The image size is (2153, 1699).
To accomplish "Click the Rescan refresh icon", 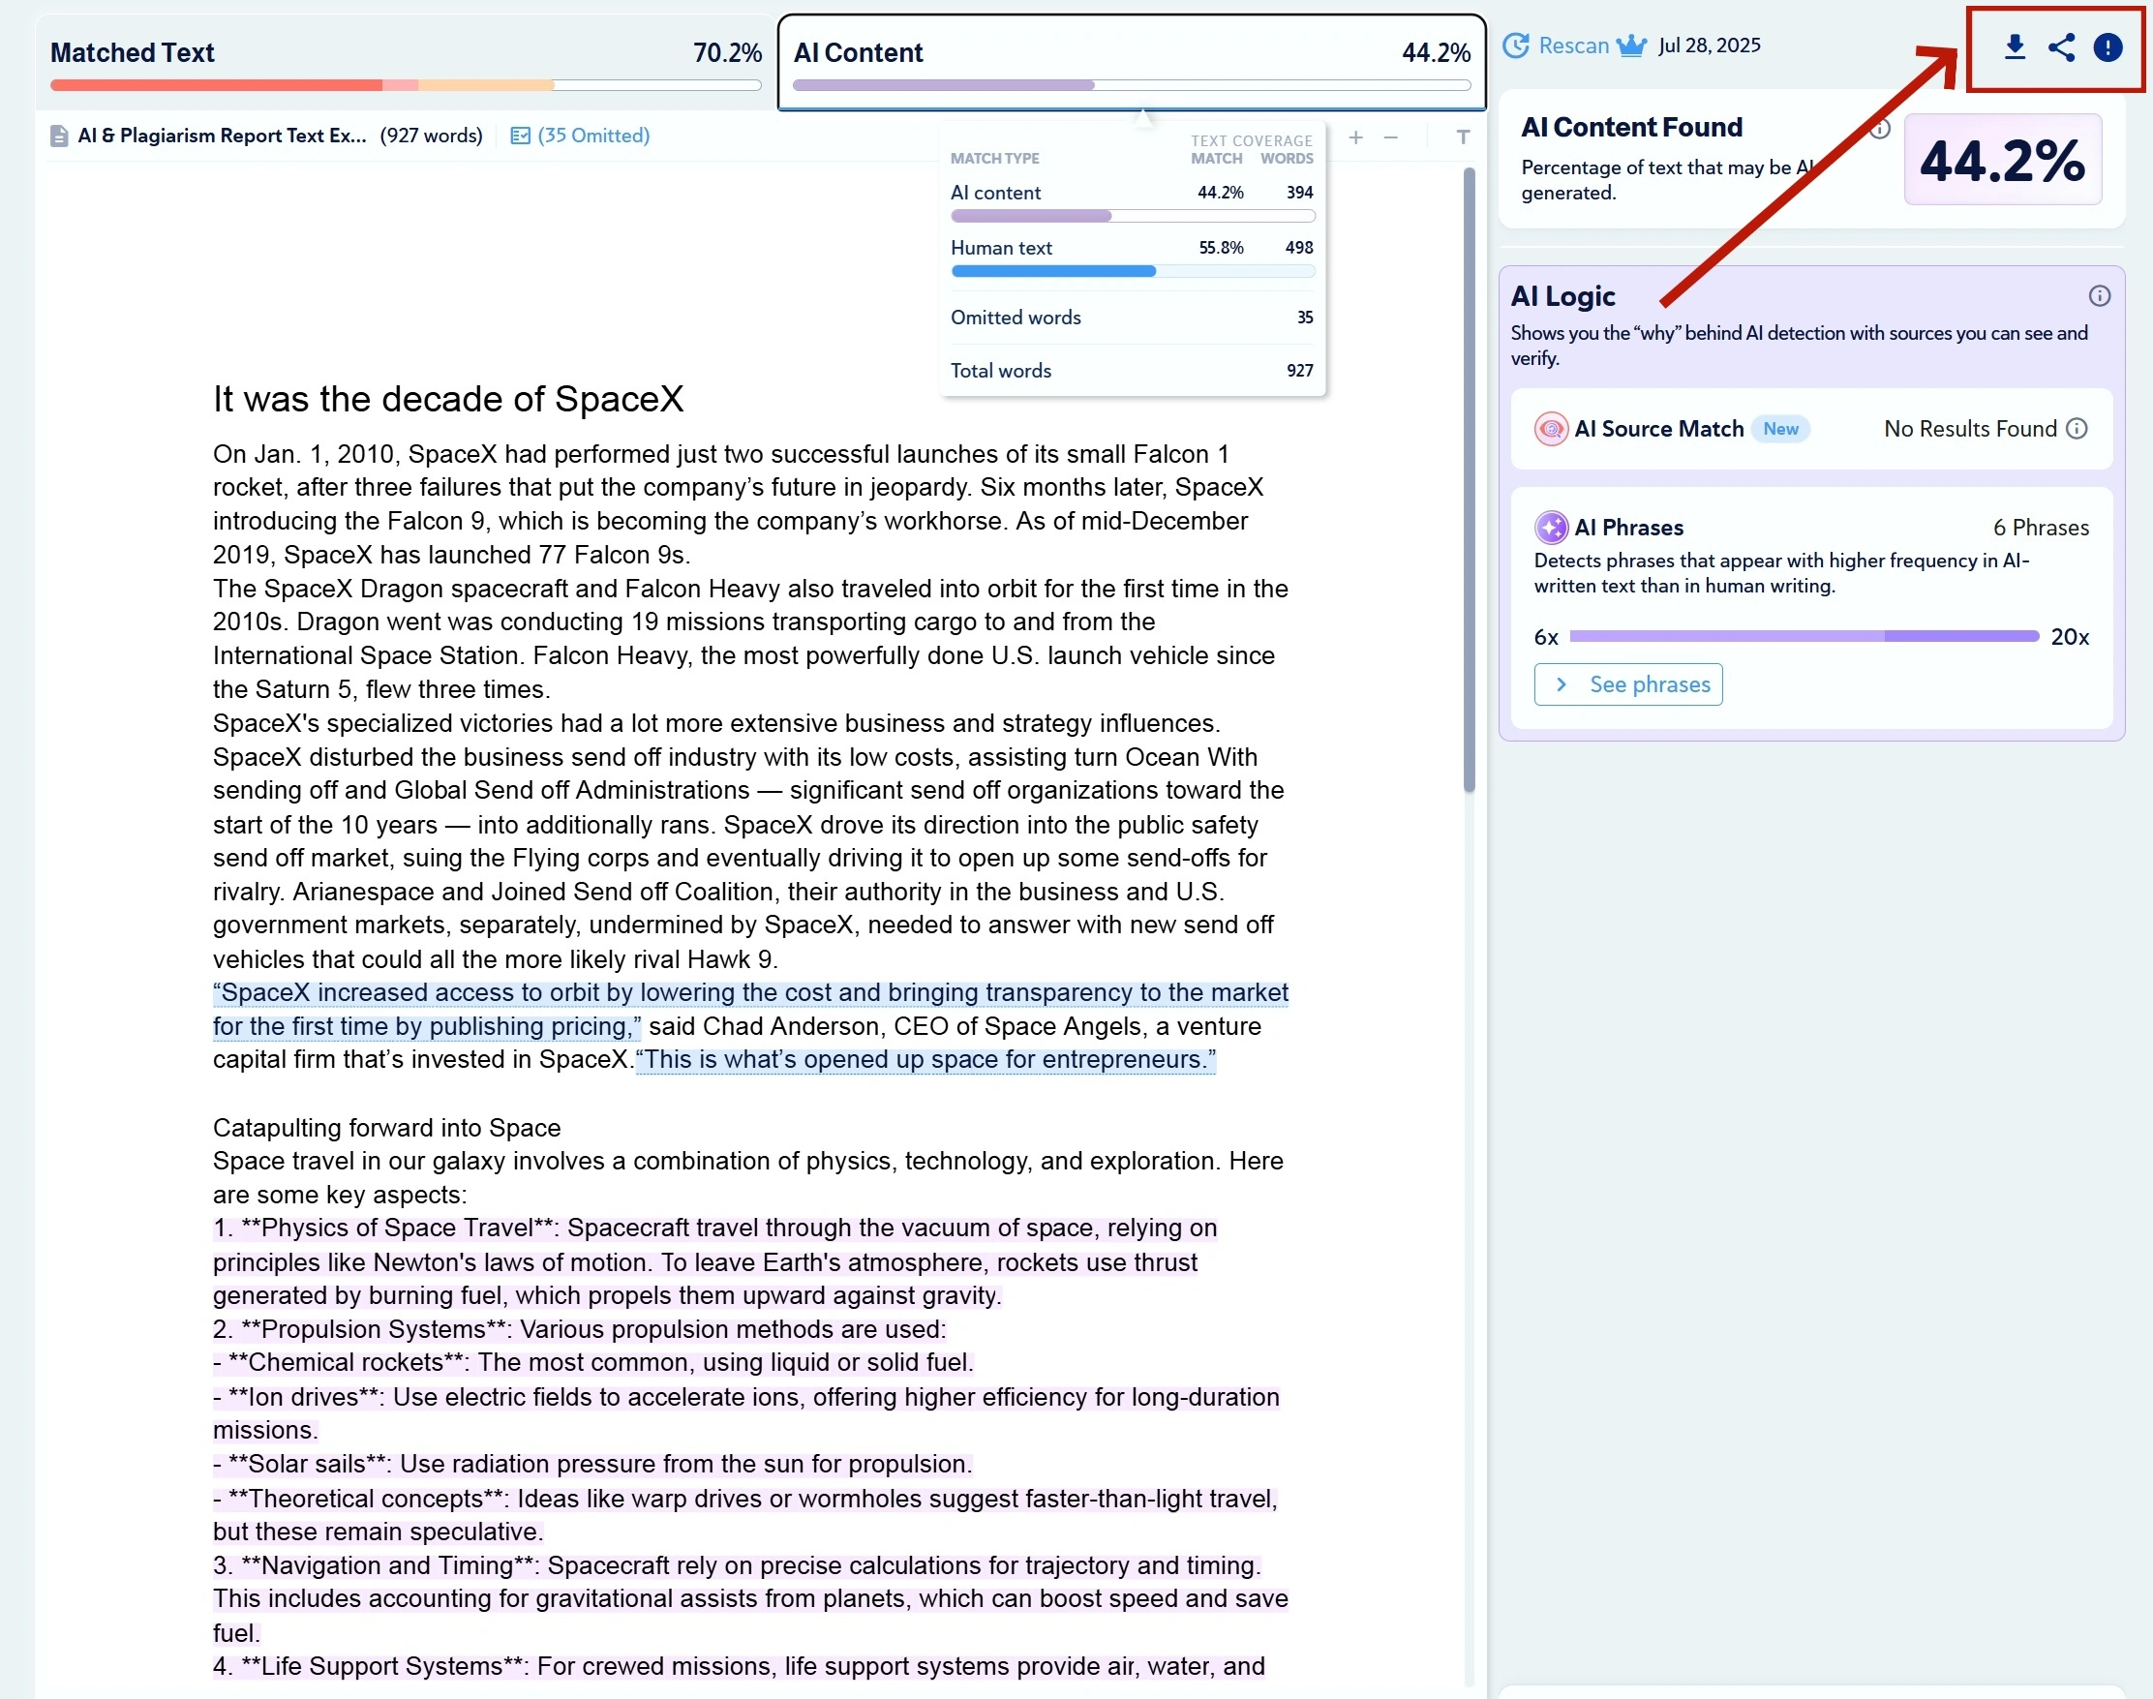I will (1516, 46).
